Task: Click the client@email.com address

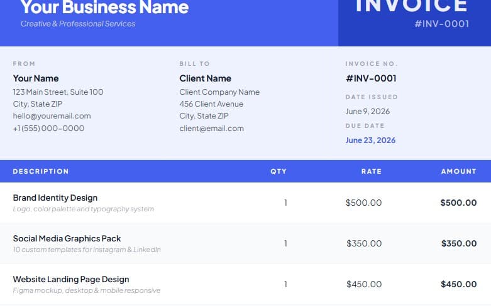Action: point(211,129)
